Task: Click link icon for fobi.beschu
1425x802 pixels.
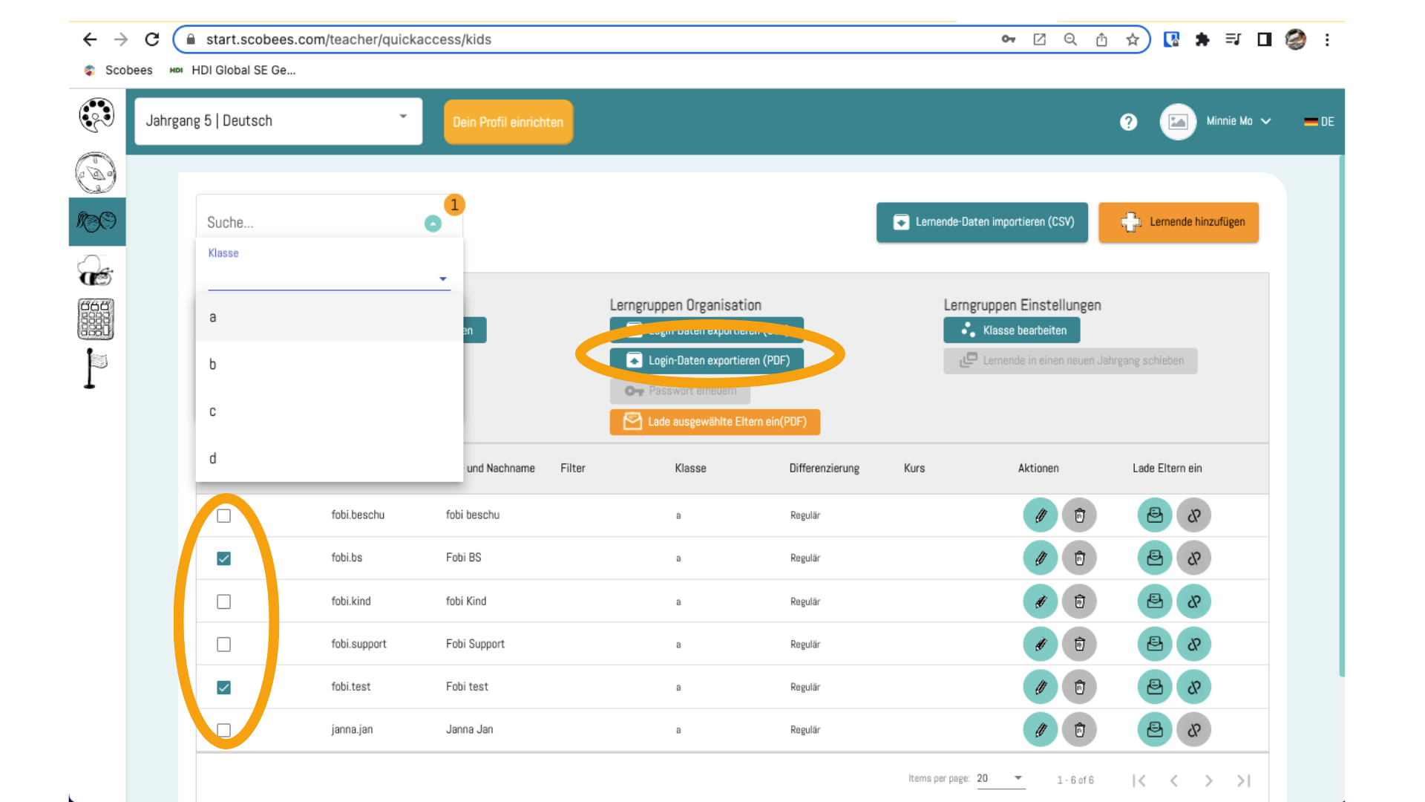Action: tap(1194, 515)
